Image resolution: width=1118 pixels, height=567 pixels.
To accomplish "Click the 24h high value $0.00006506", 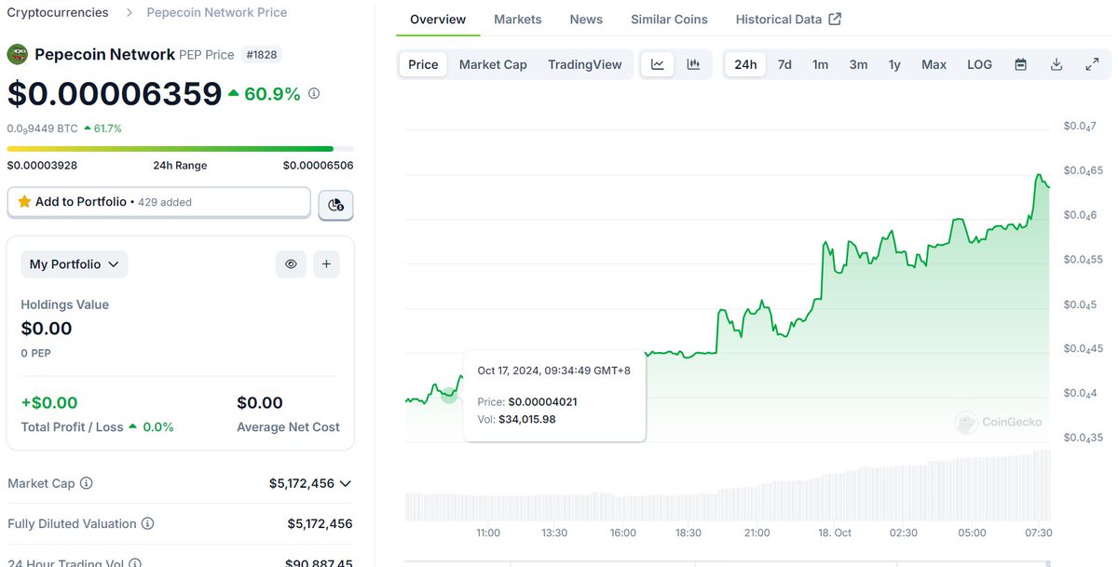I will pyautogui.click(x=318, y=165).
